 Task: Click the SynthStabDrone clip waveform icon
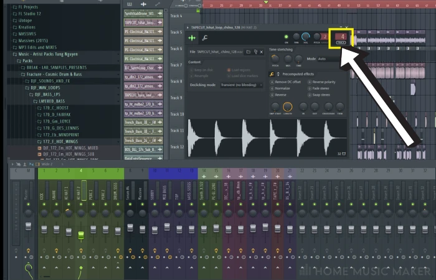[160, 13]
